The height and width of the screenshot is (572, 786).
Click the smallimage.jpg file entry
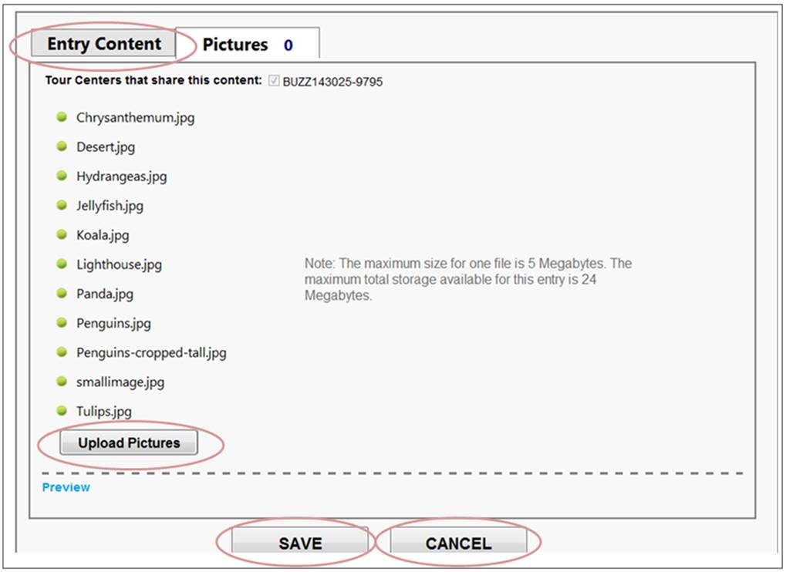(x=120, y=382)
